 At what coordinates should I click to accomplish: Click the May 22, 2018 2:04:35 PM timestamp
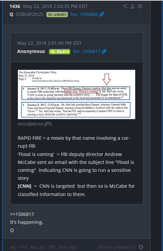click(x=55, y=6)
